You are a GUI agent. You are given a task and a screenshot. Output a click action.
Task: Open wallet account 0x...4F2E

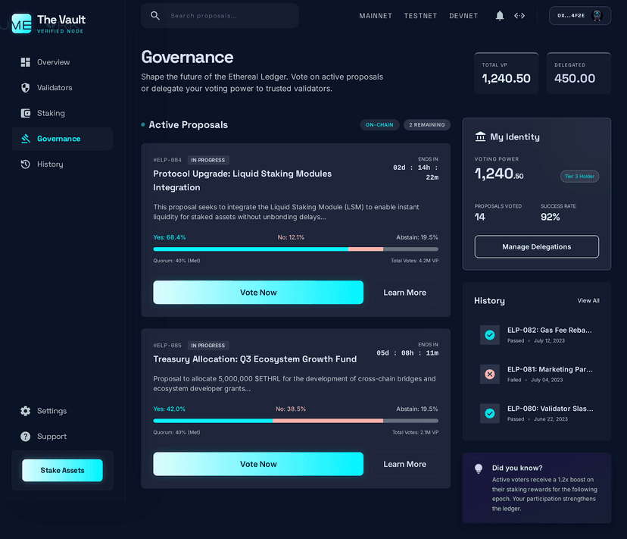[579, 16]
